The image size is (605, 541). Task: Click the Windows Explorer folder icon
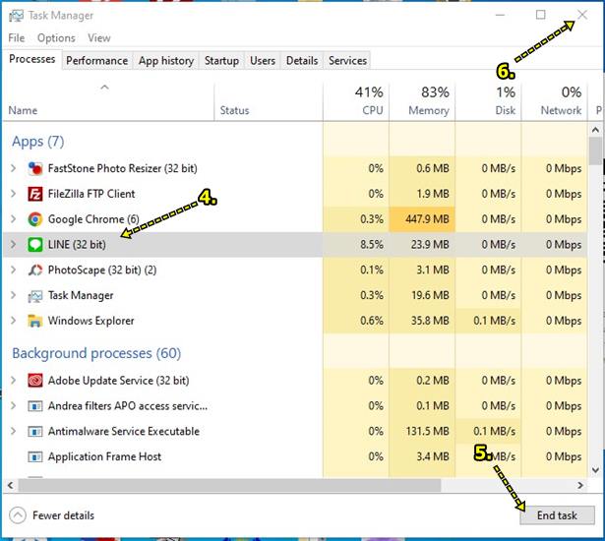35,321
